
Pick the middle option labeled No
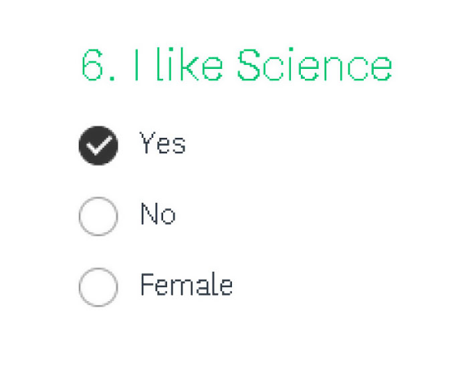[98, 216]
